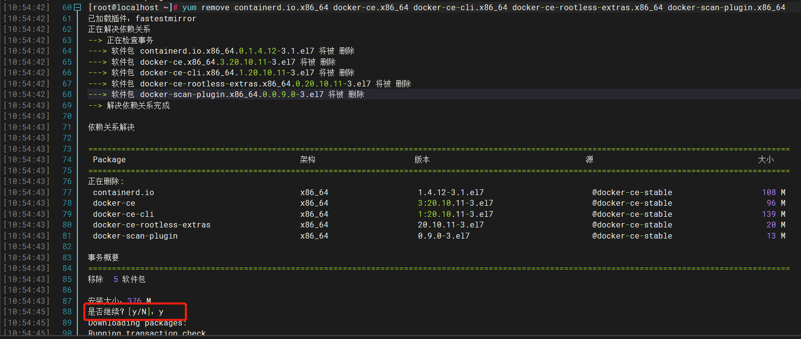Click the '正在删除:' heading
801x339 pixels.
click(x=106, y=181)
